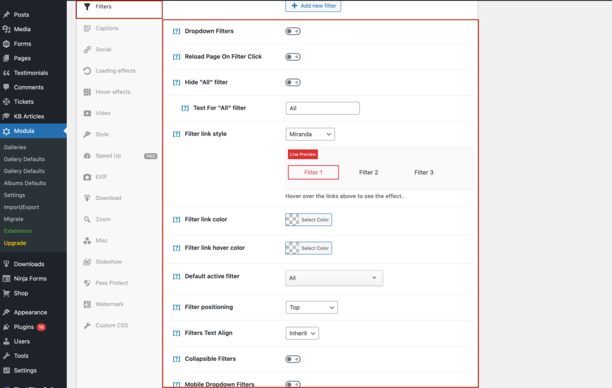This screenshot has height=388, width=612.
Task: Open the Filter link color picker
Action: (308, 219)
